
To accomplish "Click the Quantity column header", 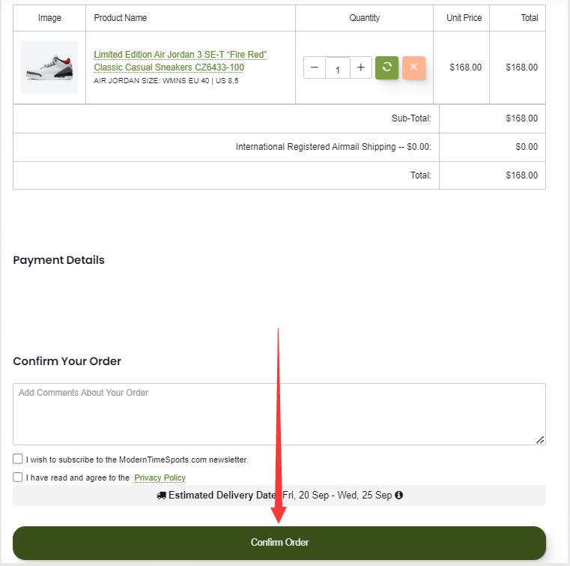I will click(364, 18).
